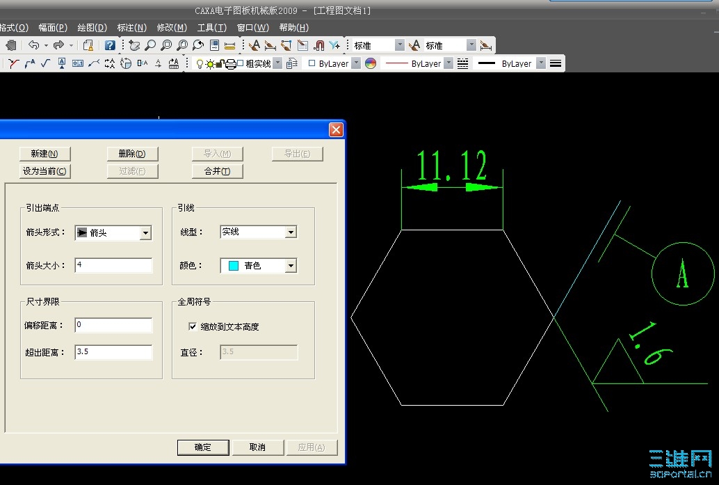Click the 新建(N) button
Screen dimensions: 719x485
[45, 154]
